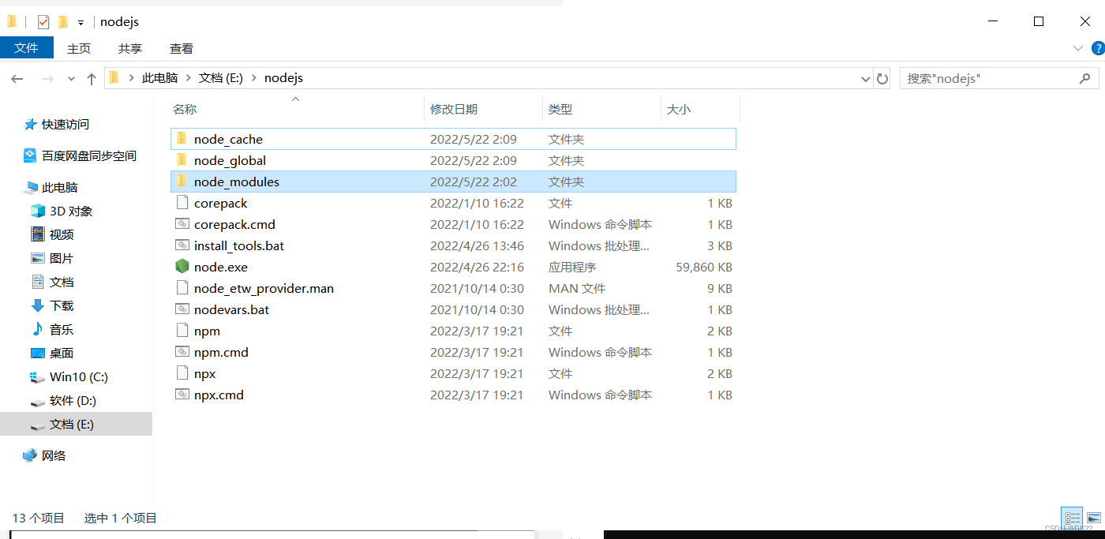Sort by 修改日期 column header

point(483,109)
